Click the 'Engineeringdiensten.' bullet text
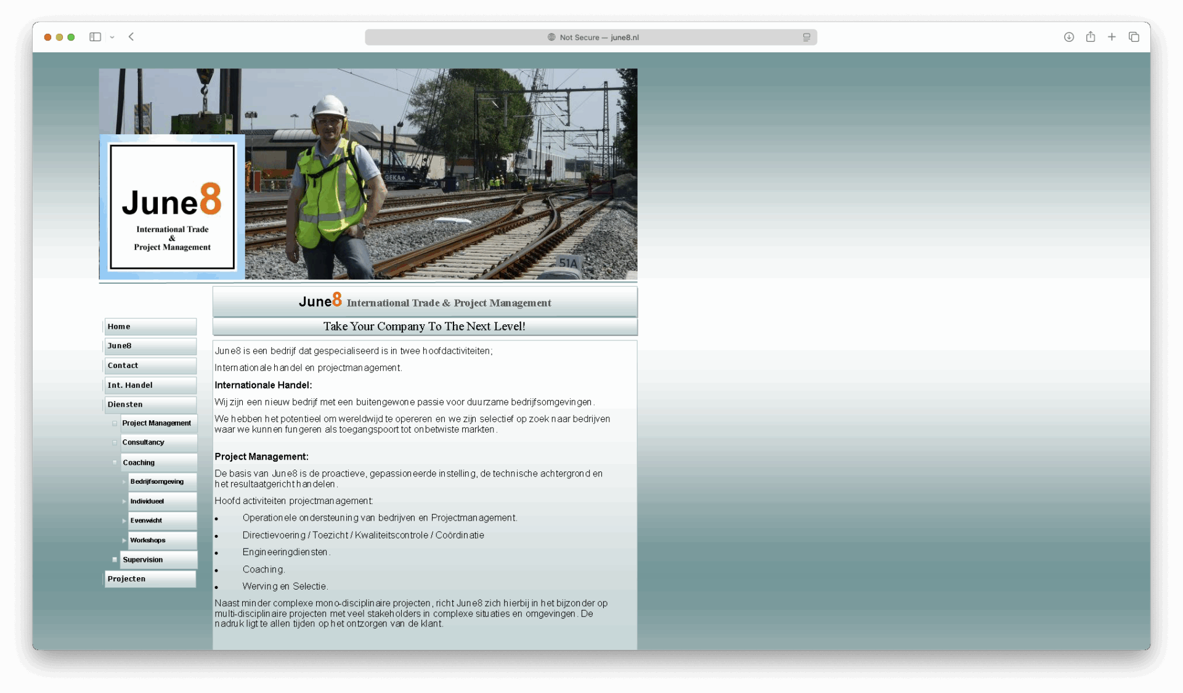The width and height of the screenshot is (1183, 693). (287, 553)
